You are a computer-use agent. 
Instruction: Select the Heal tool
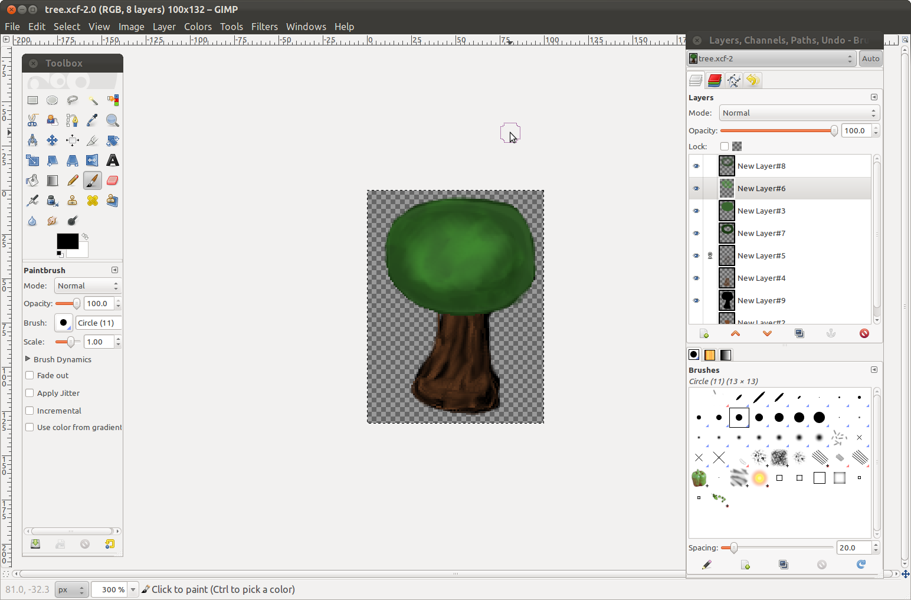[93, 201]
